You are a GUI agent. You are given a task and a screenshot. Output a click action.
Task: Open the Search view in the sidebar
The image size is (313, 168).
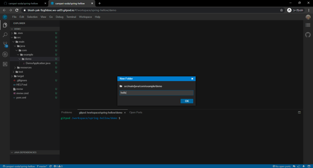[x=5, y=35]
